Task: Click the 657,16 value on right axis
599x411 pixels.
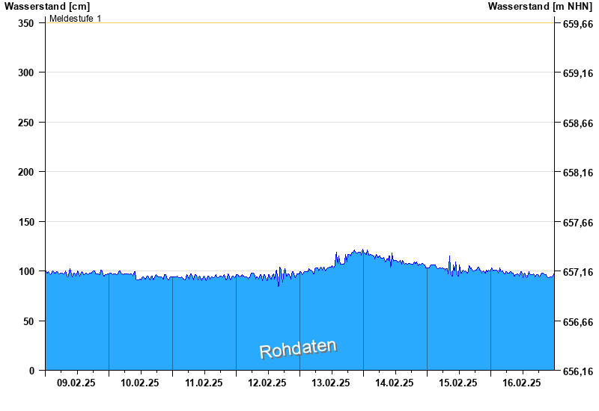Action: point(578,272)
